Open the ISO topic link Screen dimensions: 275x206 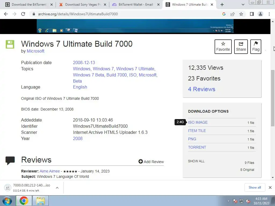(x=133, y=75)
